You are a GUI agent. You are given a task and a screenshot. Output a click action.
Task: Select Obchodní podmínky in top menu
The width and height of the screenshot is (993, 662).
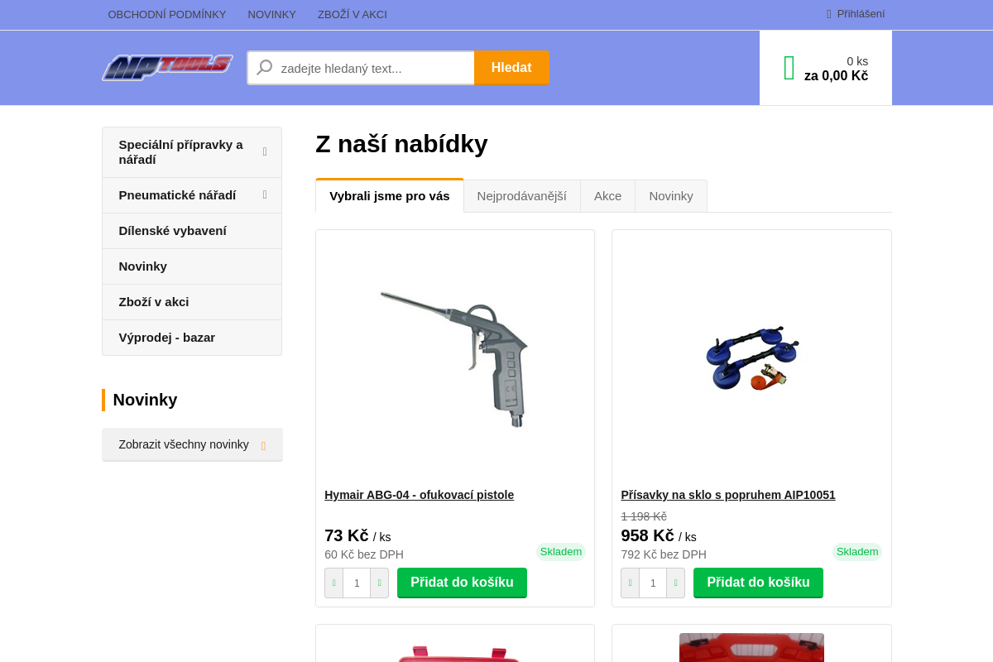pos(167,14)
